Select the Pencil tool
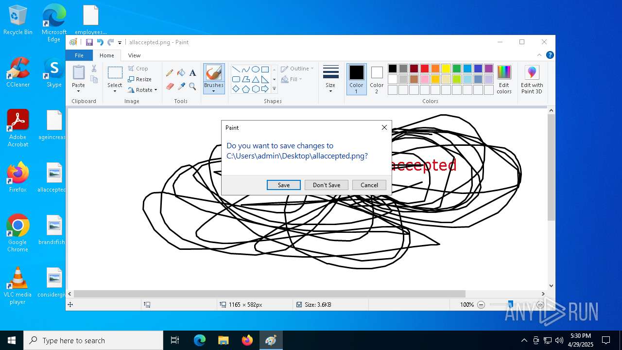 [x=170, y=73]
